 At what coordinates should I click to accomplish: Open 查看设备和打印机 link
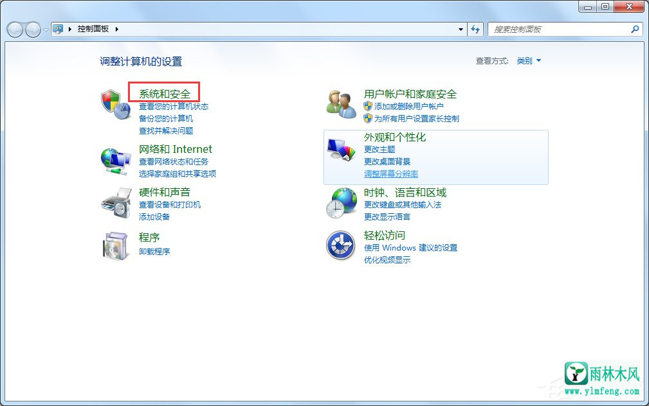click(x=170, y=205)
